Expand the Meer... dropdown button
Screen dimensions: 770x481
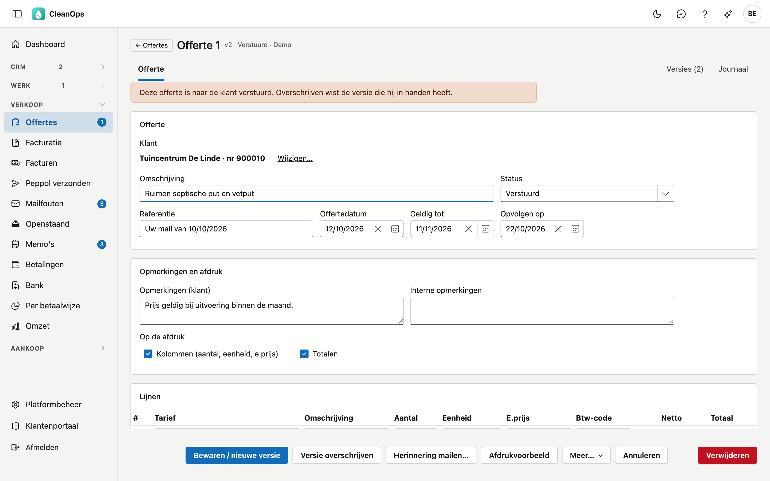tap(586, 455)
